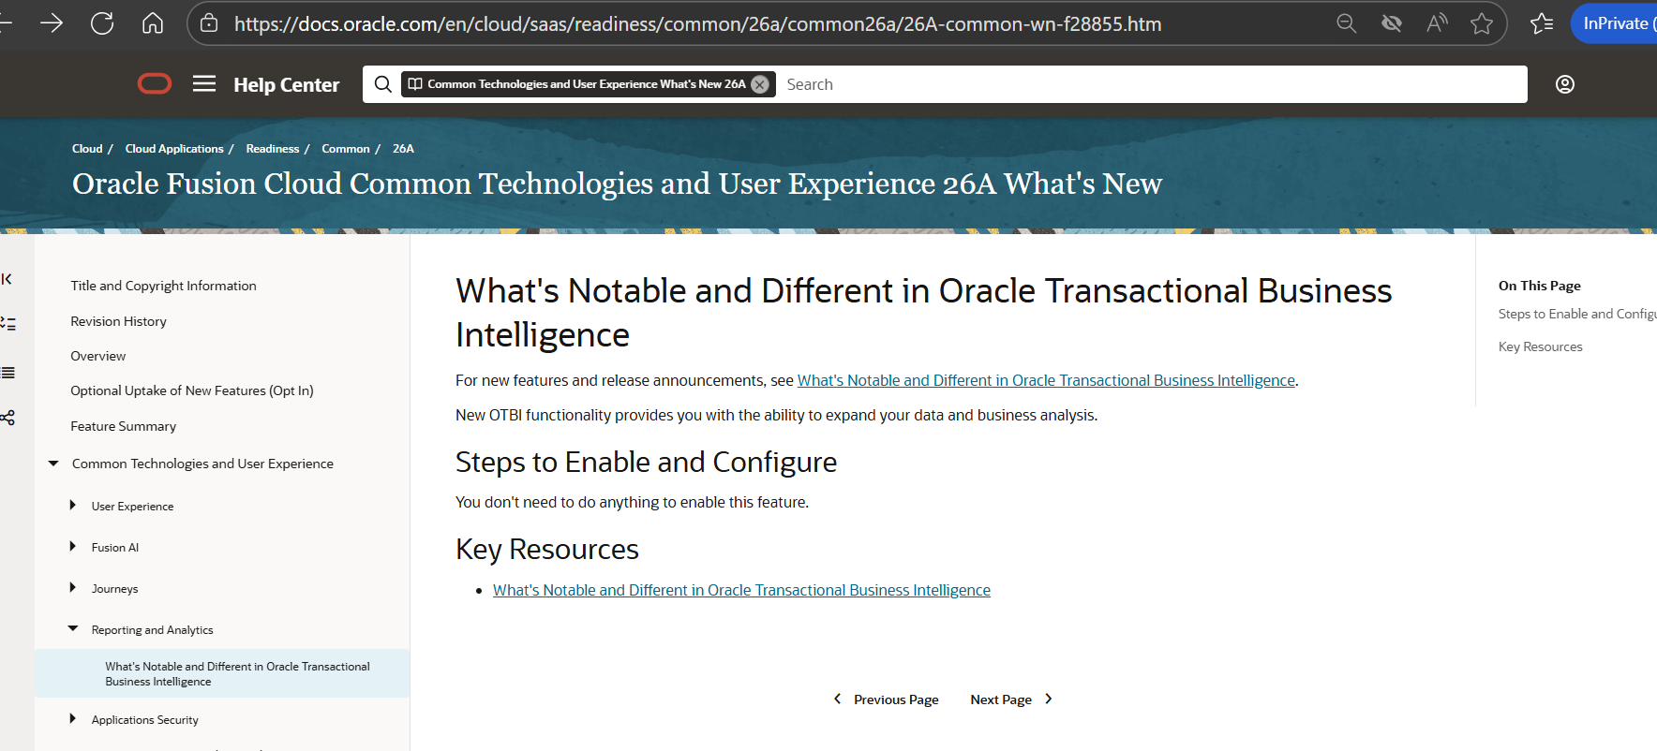This screenshot has width=1657, height=751.
Task: Jump to Key Resources on this page
Action: [1540, 346]
